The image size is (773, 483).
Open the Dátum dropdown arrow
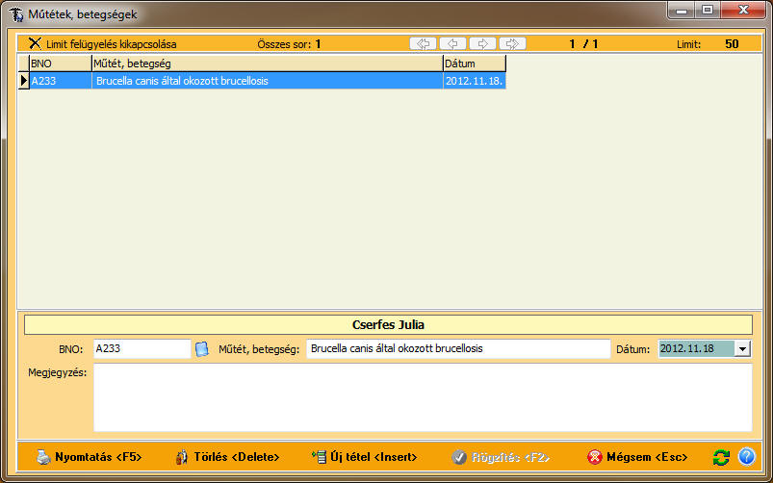742,349
